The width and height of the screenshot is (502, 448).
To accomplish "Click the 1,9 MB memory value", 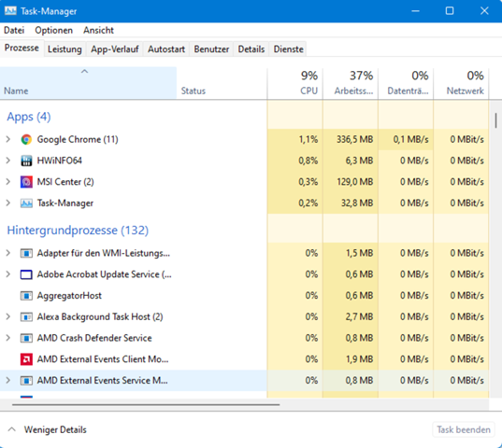I will [359, 359].
